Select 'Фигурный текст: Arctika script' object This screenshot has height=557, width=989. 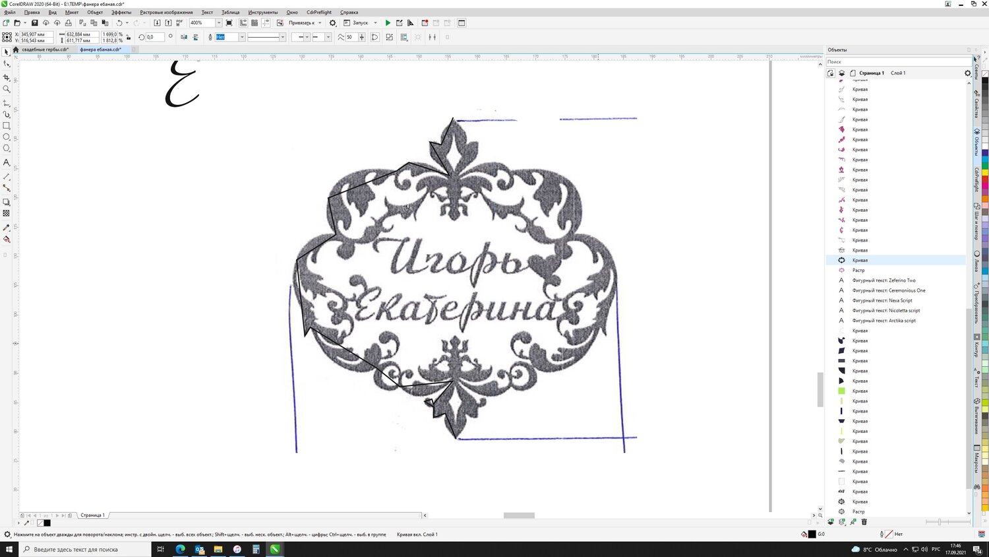(x=884, y=321)
